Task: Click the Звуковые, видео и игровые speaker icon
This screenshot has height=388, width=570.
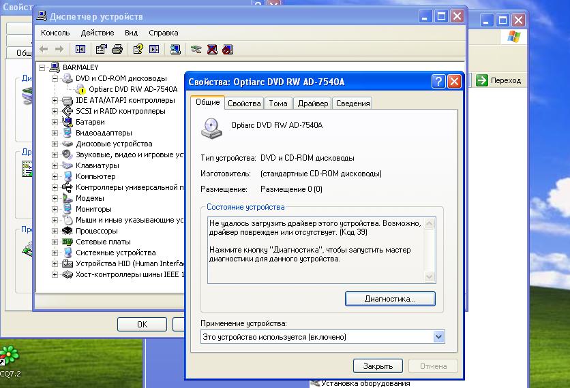Action: tap(67, 155)
